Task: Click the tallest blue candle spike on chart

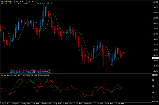Action: pos(105,43)
